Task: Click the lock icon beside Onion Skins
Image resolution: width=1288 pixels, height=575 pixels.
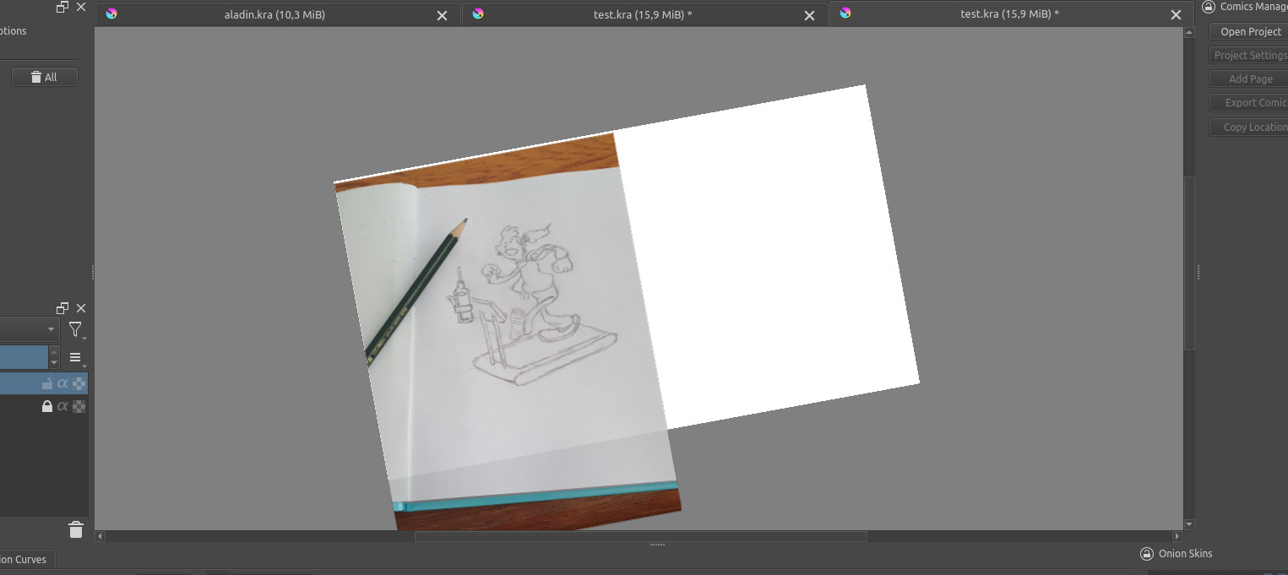Action: 1146,554
